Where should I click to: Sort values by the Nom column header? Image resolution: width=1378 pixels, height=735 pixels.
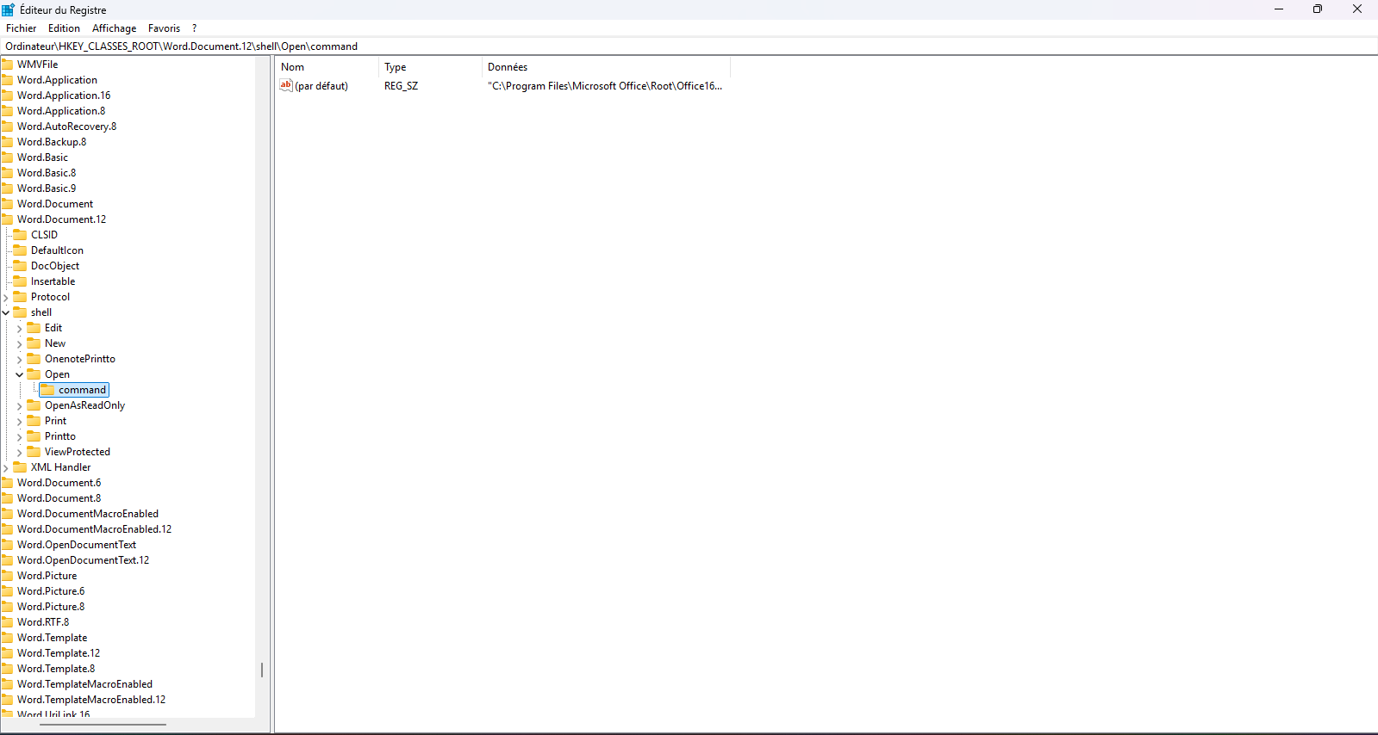(x=327, y=67)
